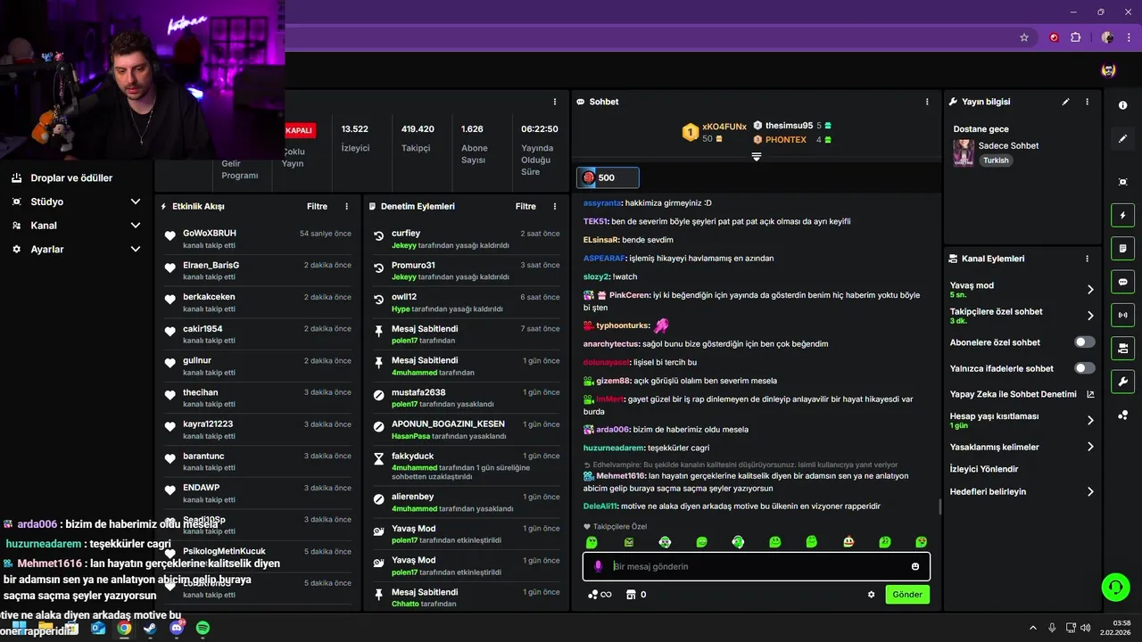Click the red-hat emote in the emote row
Image resolution: width=1142 pixels, height=642 pixels.
click(848, 542)
